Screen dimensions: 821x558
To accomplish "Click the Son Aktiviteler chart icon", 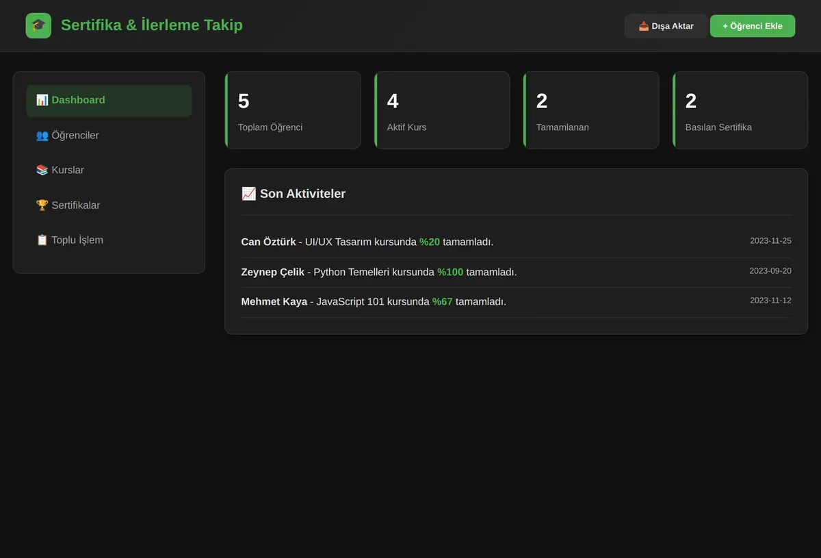I will point(249,194).
